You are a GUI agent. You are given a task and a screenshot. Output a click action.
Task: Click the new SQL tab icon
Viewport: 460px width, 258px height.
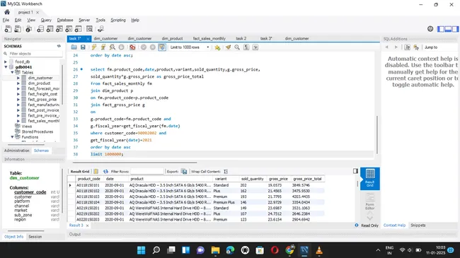[8, 29]
